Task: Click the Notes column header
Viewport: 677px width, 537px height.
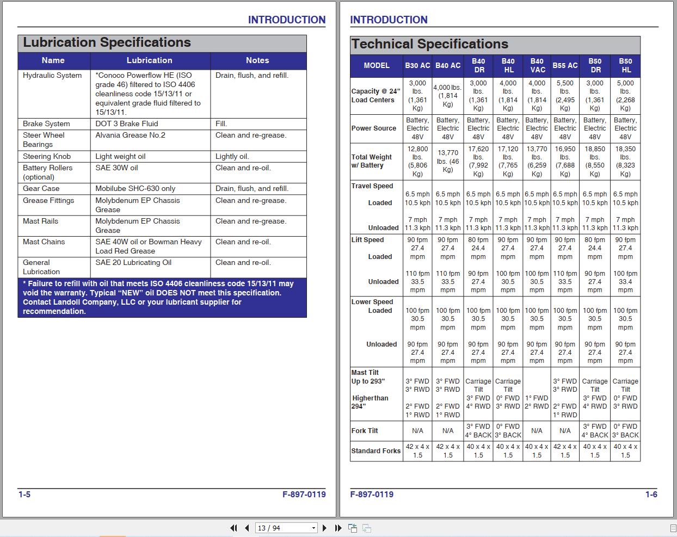Action: [257, 60]
